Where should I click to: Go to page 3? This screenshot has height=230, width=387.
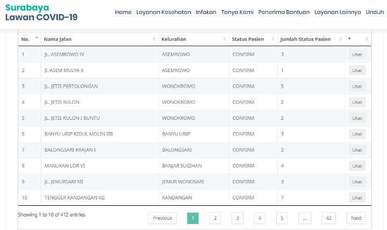point(238,218)
